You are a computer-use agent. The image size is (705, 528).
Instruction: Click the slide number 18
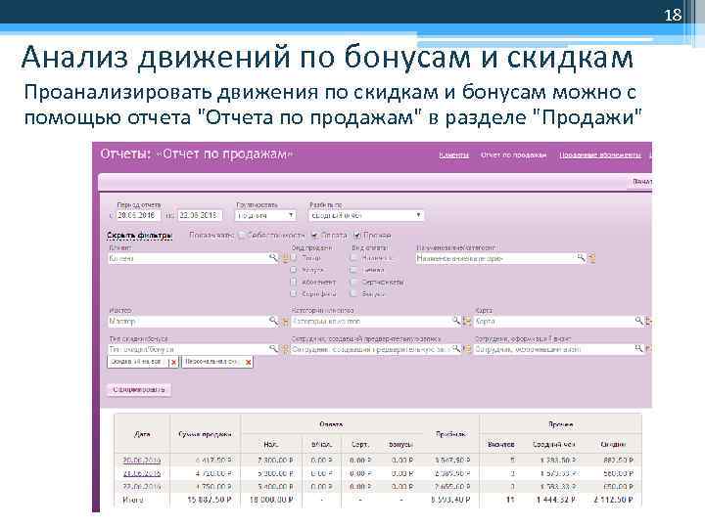[x=673, y=15]
